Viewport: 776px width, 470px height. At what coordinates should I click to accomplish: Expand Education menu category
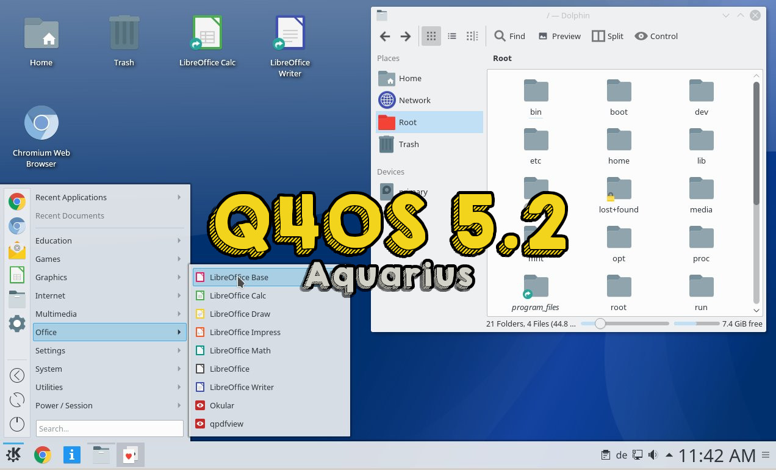coord(109,240)
